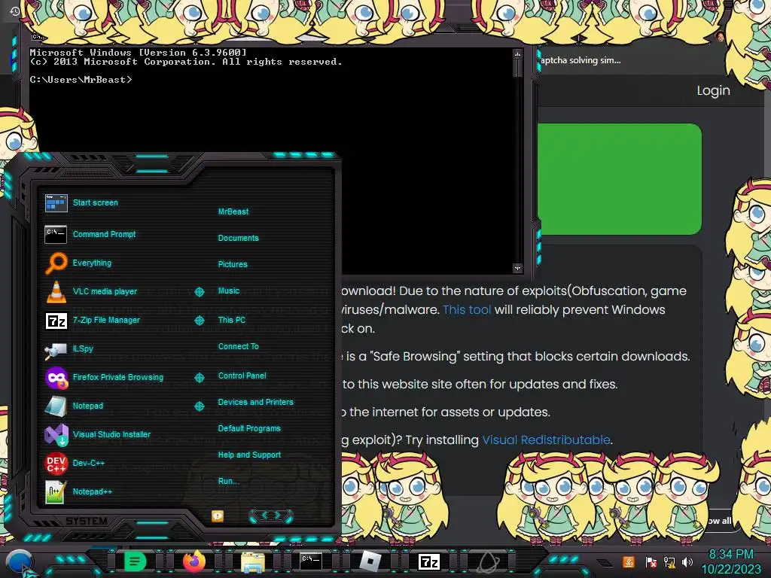Click the history icon at top-left corner
Screen dimensions: 771x578
pos(14,11)
